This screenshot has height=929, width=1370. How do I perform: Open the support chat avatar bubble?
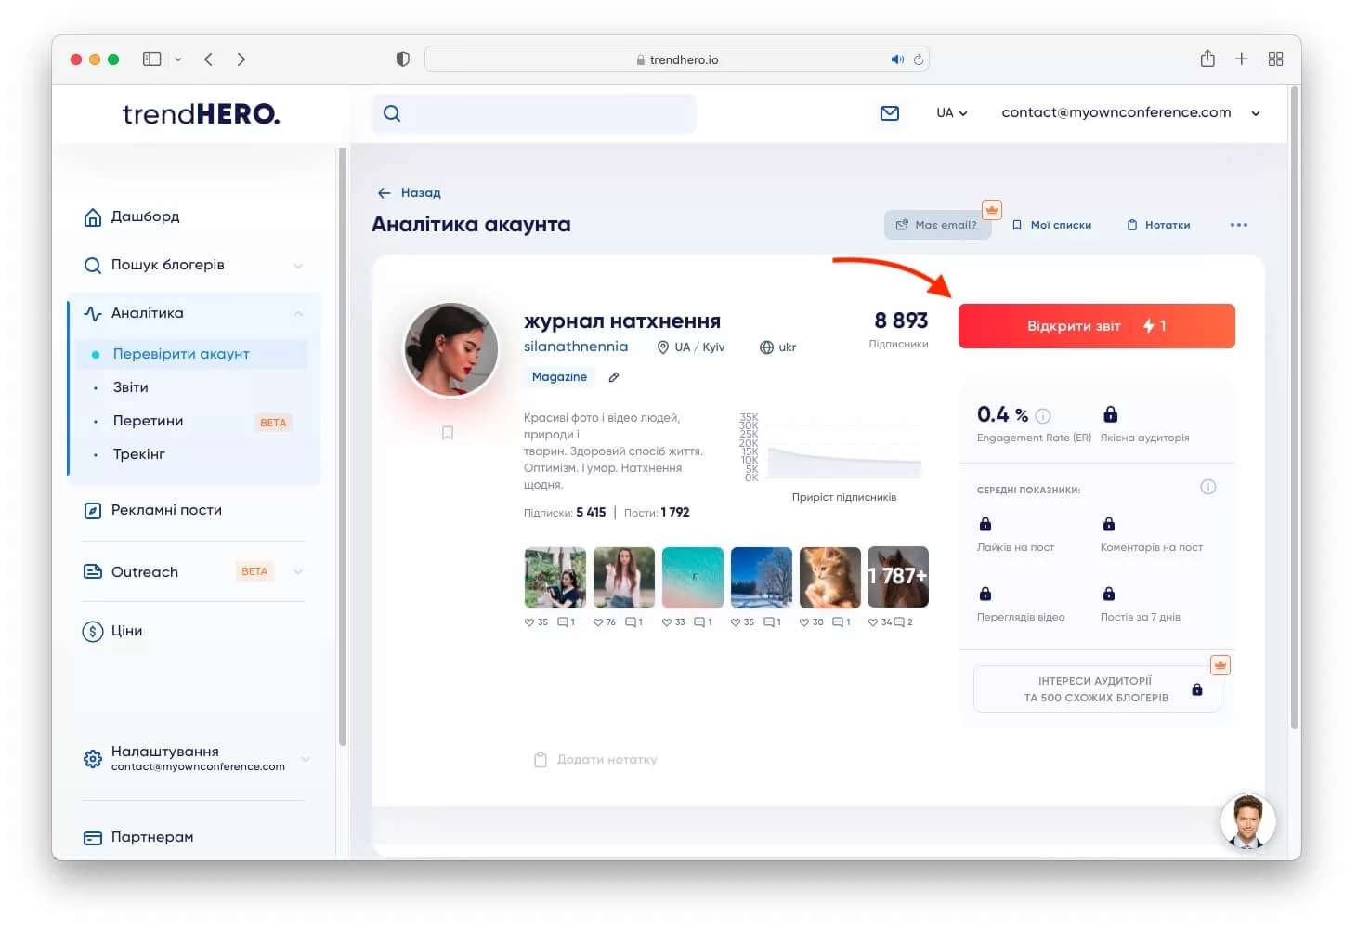1246,821
